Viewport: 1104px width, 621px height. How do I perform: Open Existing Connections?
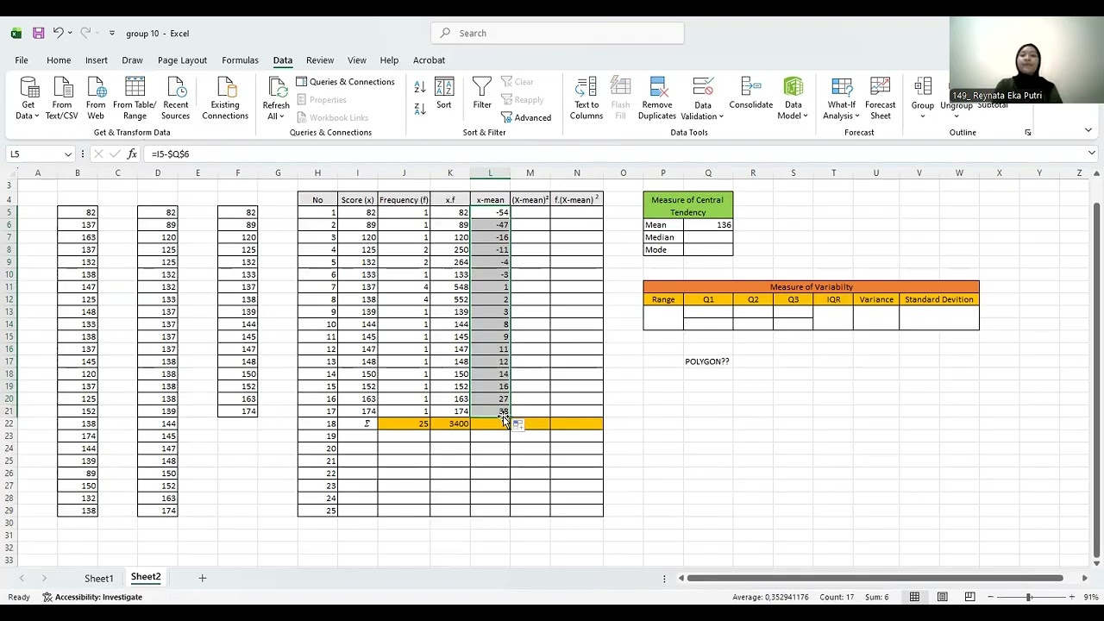click(x=225, y=98)
